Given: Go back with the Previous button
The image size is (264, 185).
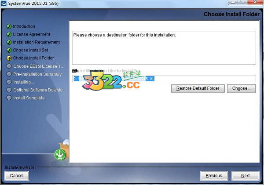Looking at the screenshot, I should click(214, 176).
